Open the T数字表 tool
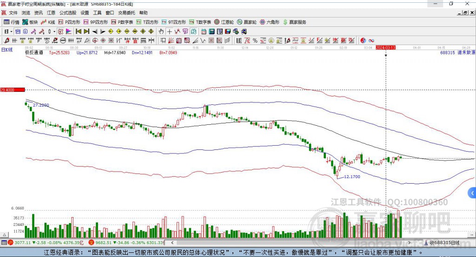 point(200,22)
